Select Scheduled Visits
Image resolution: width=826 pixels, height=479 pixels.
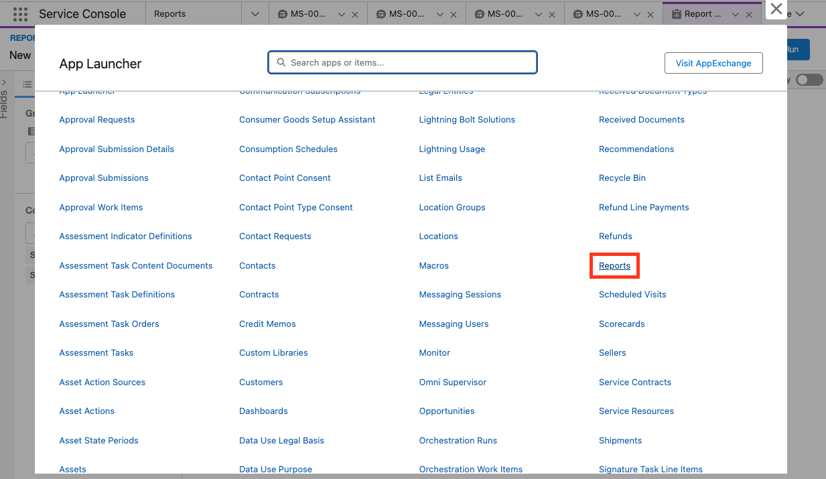pos(632,295)
